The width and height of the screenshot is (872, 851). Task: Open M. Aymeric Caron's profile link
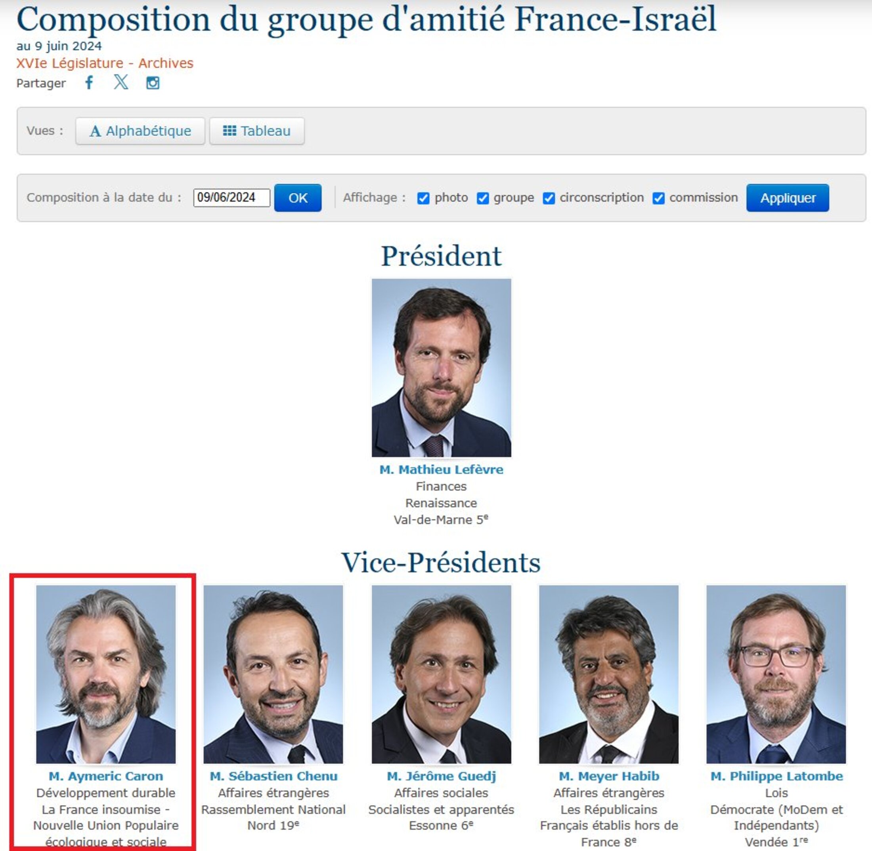106,776
